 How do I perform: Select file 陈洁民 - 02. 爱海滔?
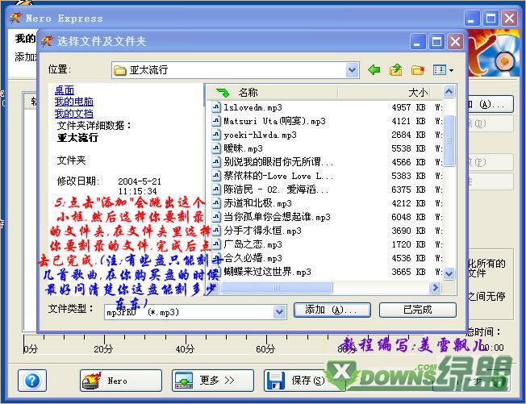276,190
